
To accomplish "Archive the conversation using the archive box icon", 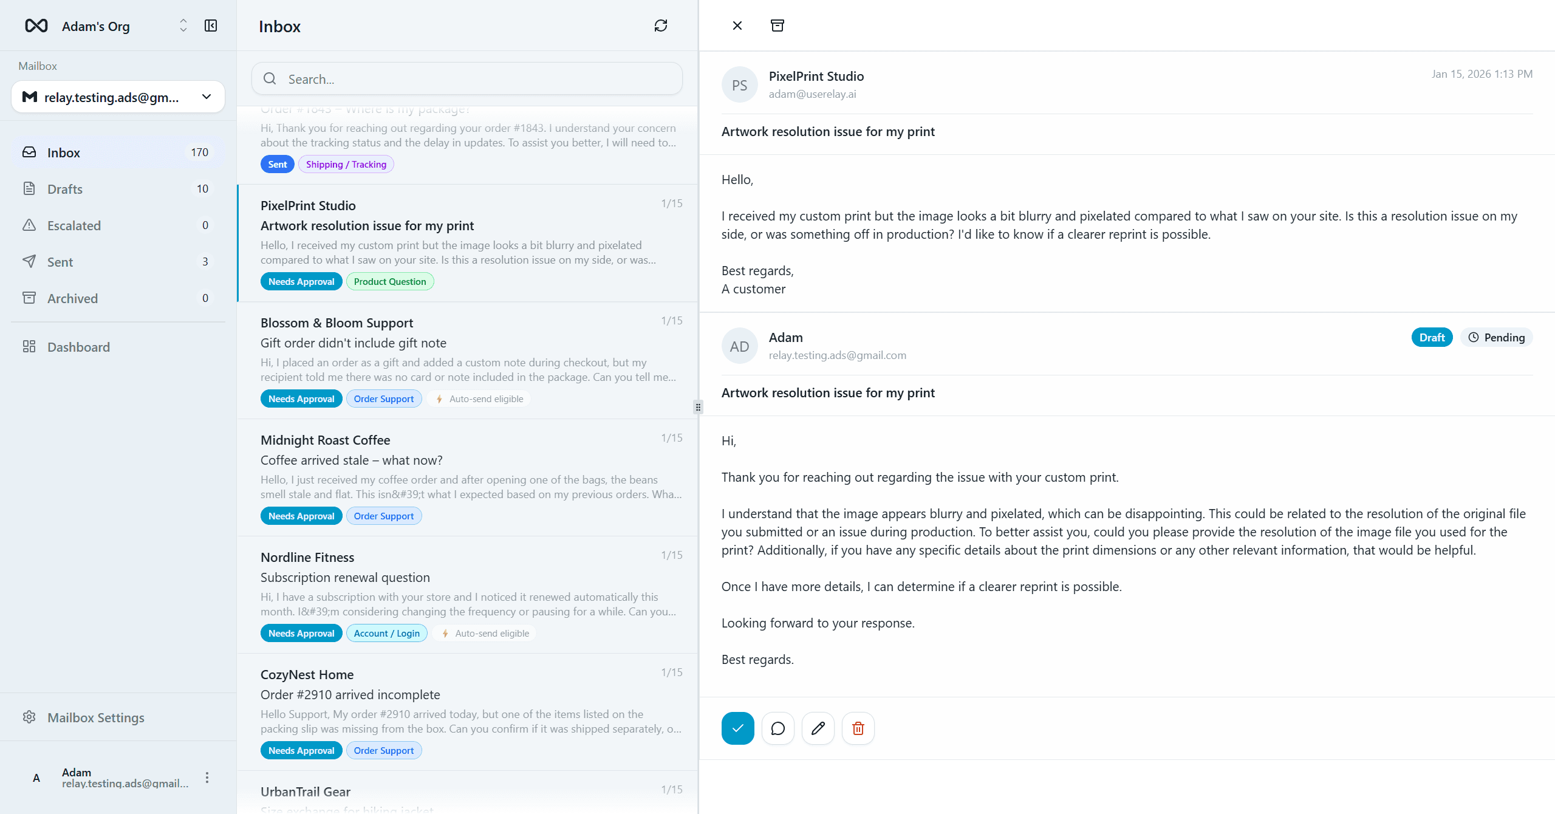I will (x=777, y=26).
